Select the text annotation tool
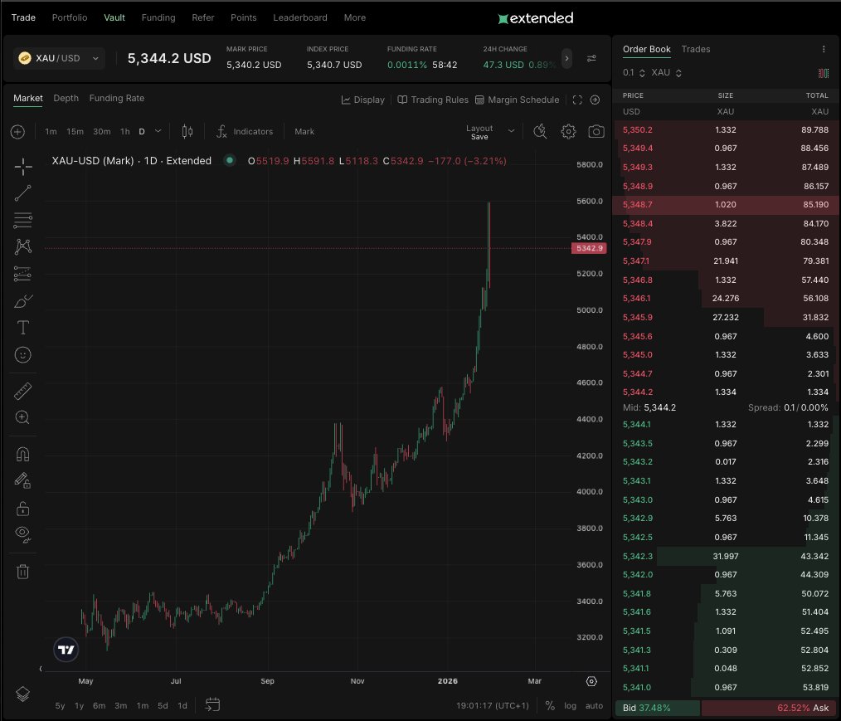The width and height of the screenshot is (841, 721). (22, 328)
